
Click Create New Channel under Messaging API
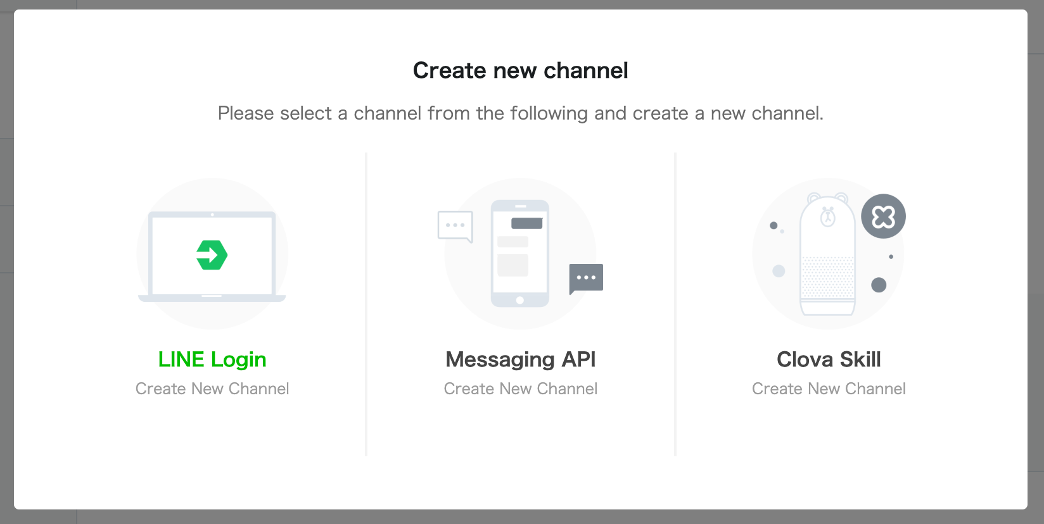521,389
